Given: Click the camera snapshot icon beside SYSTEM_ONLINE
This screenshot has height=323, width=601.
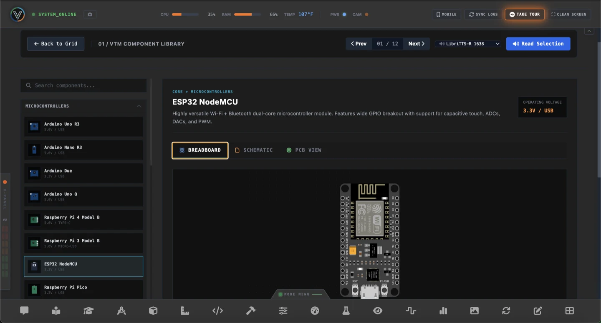Looking at the screenshot, I should (x=90, y=15).
